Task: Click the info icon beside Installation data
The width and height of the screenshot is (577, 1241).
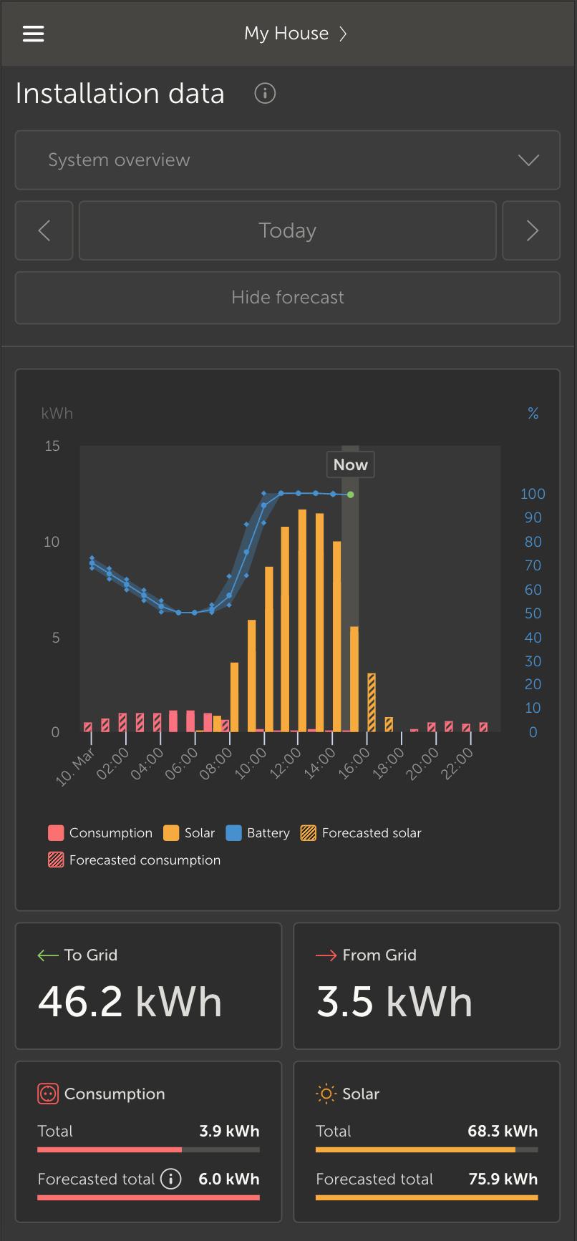Action: click(x=265, y=94)
